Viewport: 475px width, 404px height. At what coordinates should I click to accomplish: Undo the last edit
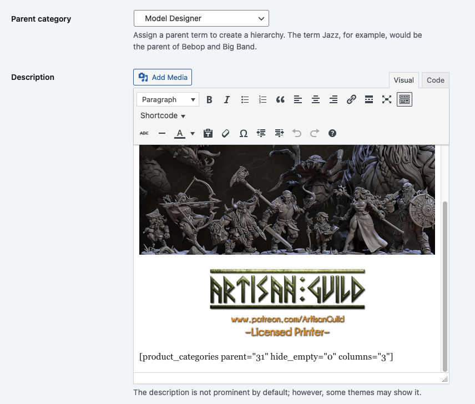tap(296, 133)
